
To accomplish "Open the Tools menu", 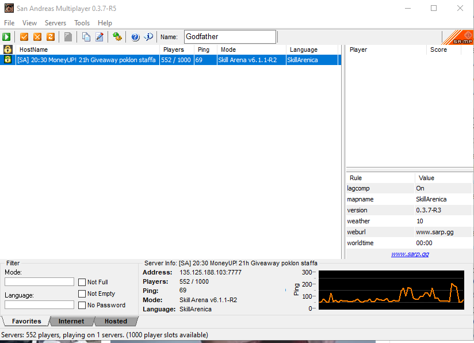I will click(82, 23).
